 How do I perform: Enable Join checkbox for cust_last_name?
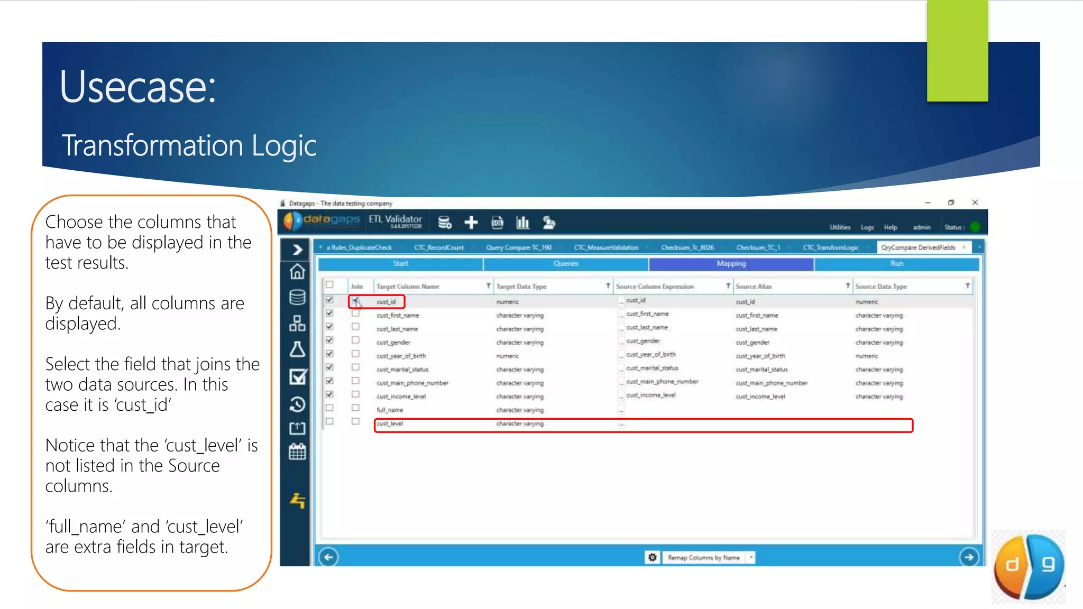pos(355,327)
